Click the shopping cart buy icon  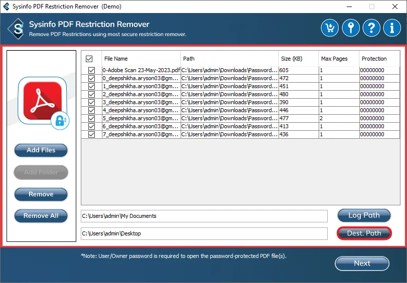click(x=330, y=28)
